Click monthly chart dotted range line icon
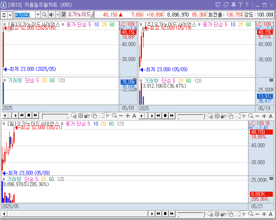 pyautogui.click(x=101, y=116)
